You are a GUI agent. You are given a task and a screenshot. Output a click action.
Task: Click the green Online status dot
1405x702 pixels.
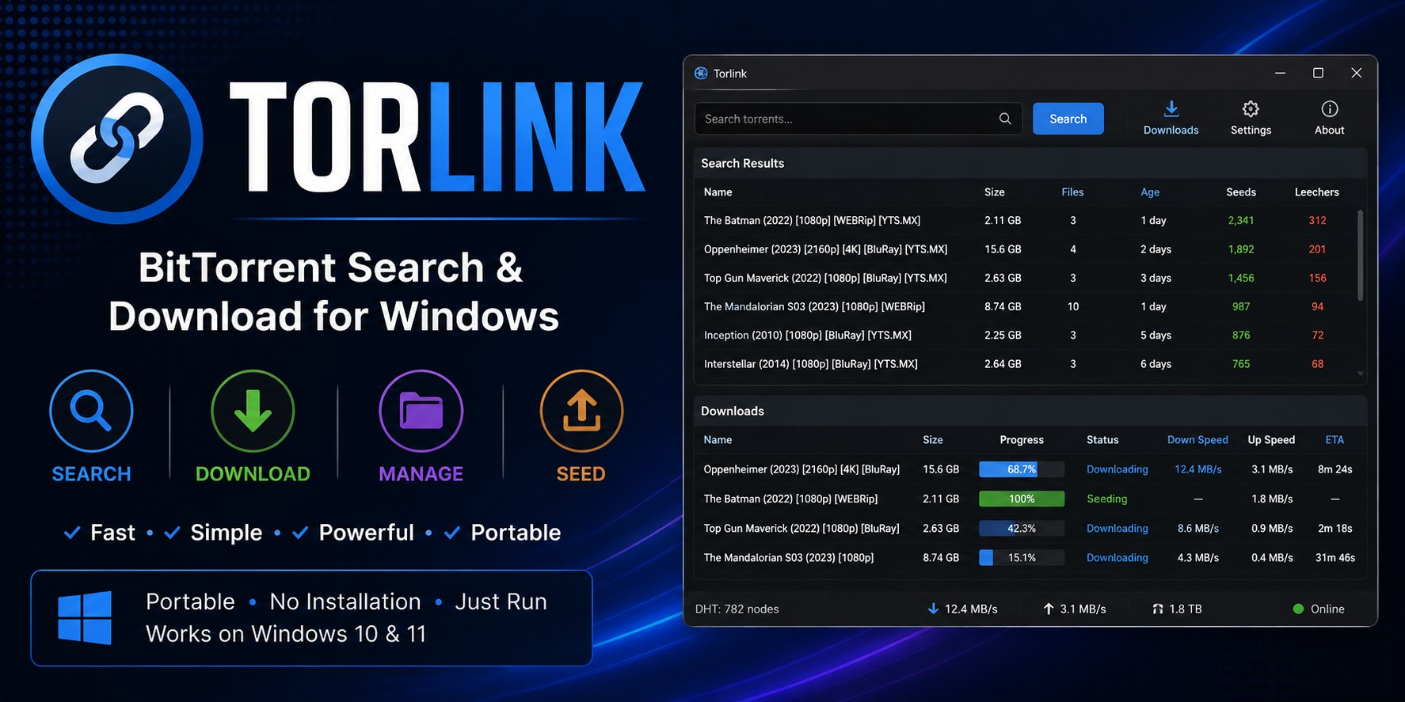tap(1298, 609)
